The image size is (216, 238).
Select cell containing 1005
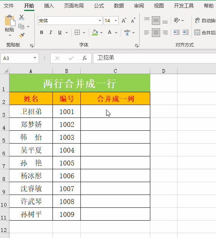pyautogui.click(x=66, y=163)
